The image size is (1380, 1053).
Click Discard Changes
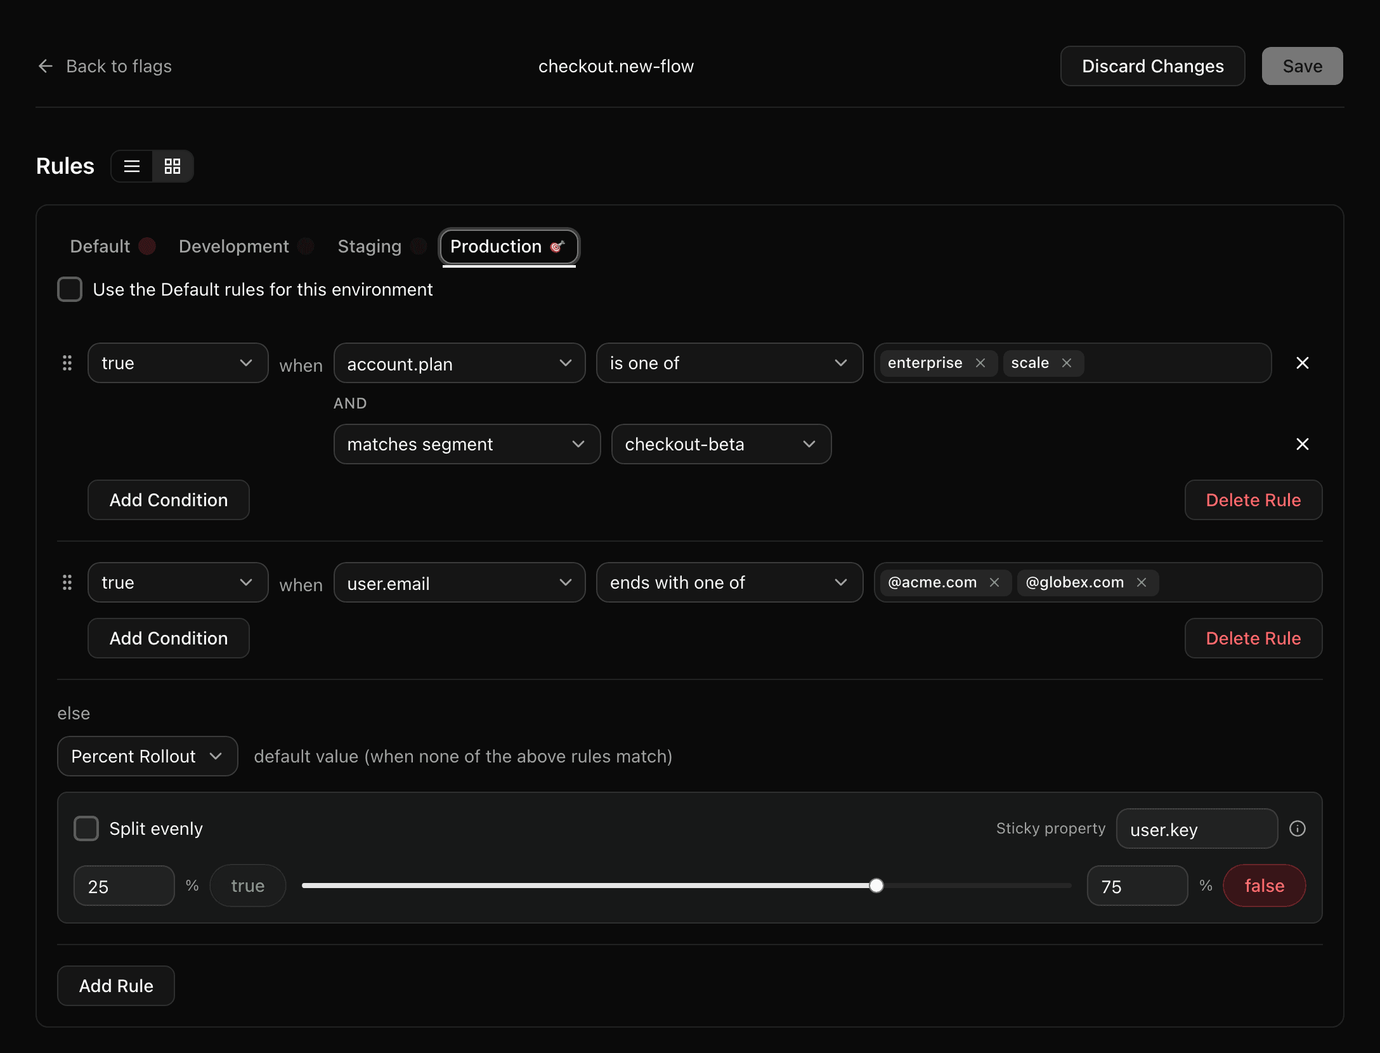pos(1152,66)
